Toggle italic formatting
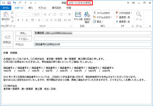Viewport: 153px width, 106px height. (22, 20)
